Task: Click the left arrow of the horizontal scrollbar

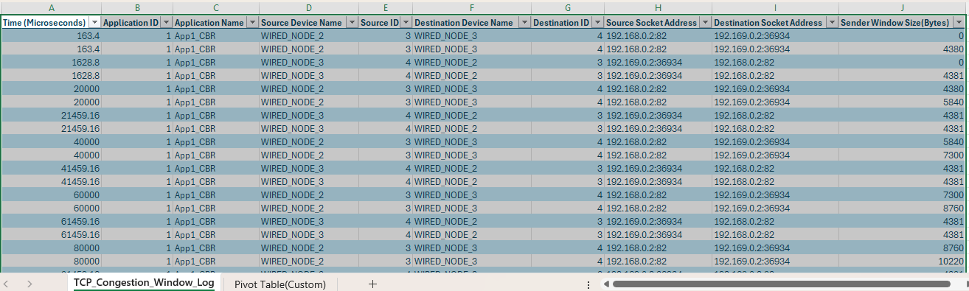Action: point(606,284)
